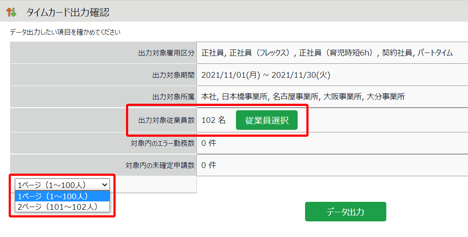Image resolution: width=468 pixels, height=237 pixels.
Task: Choose the 2ページ（101～102人） list option
Action: click(x=62, y=207)
